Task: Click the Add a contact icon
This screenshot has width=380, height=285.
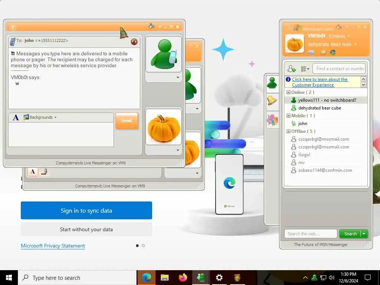Action: pos(291,69)
